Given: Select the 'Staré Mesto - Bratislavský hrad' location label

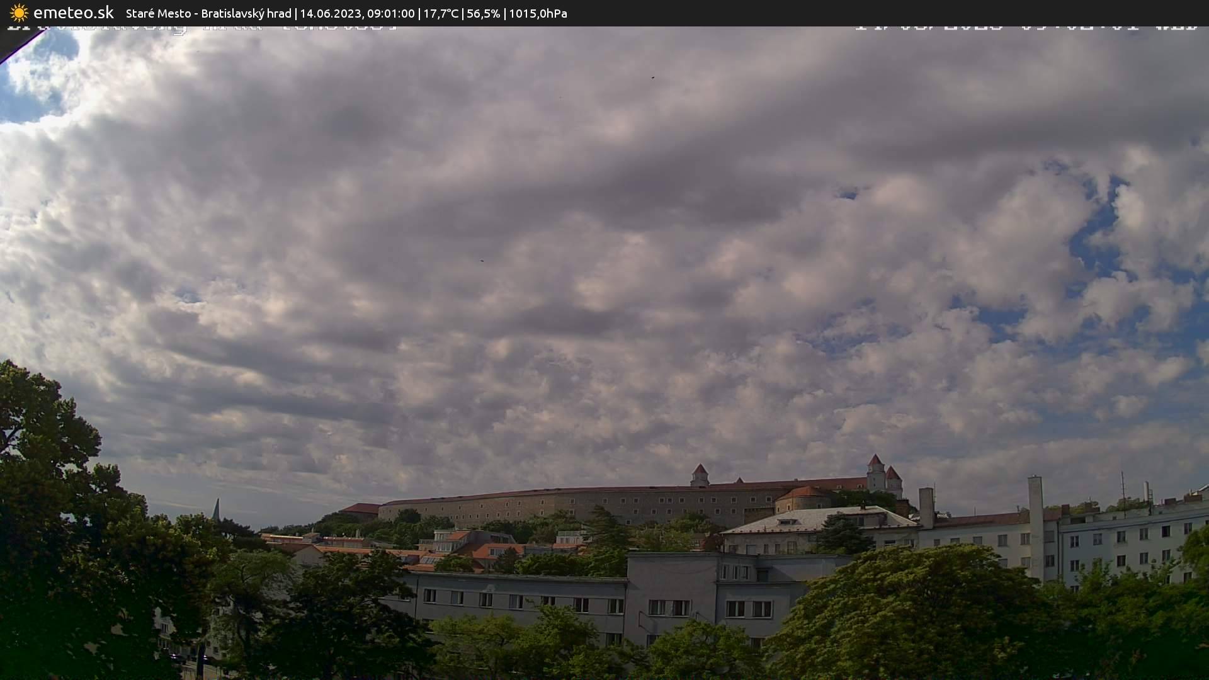Looking at the screenshot, I should 208,13.
